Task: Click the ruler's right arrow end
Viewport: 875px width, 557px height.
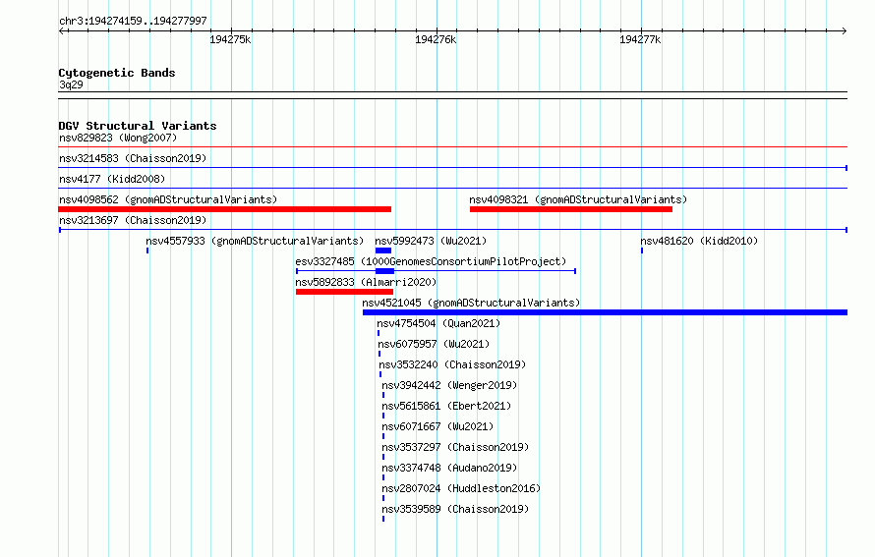Action: coord(845,30)
